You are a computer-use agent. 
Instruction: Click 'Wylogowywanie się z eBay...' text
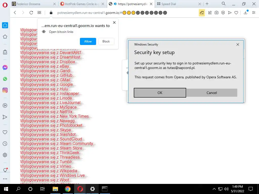click(46, 66)
